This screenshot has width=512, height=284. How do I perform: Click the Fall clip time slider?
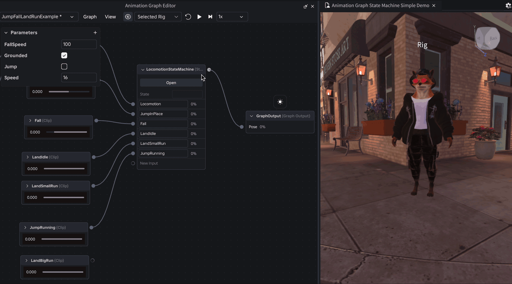click(66, 132)
